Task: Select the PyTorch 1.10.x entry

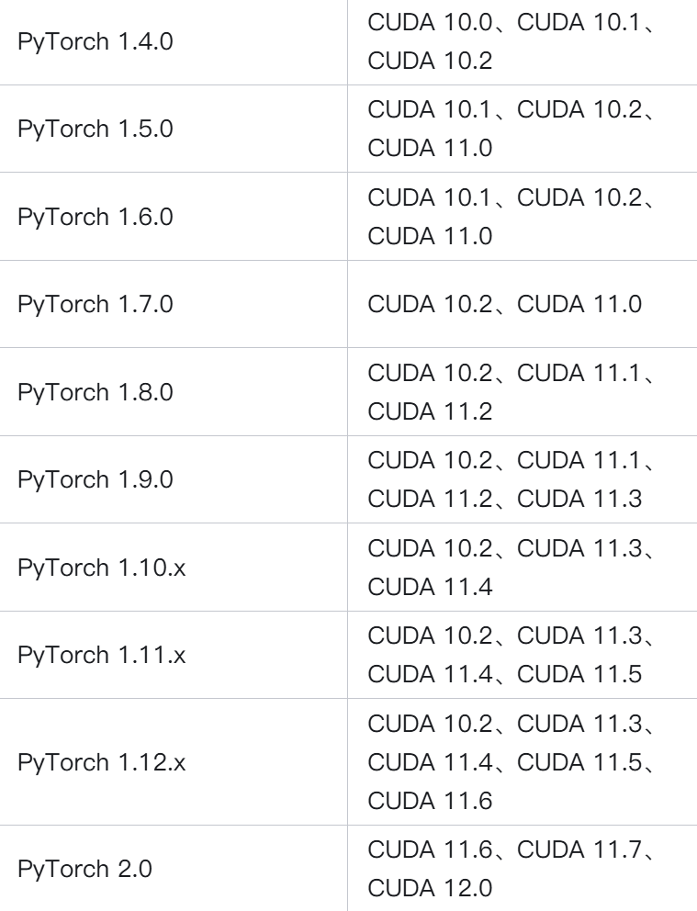Action: [x=102, y=568]
